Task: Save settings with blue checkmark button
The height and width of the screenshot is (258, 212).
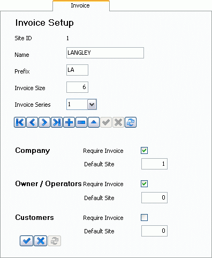Action: point(26,241)
